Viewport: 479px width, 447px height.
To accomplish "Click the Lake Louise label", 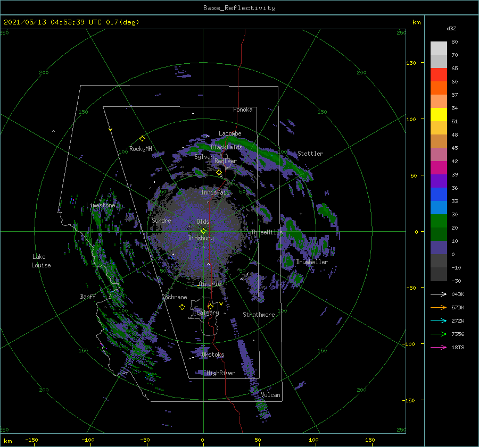I will [41, 261].
